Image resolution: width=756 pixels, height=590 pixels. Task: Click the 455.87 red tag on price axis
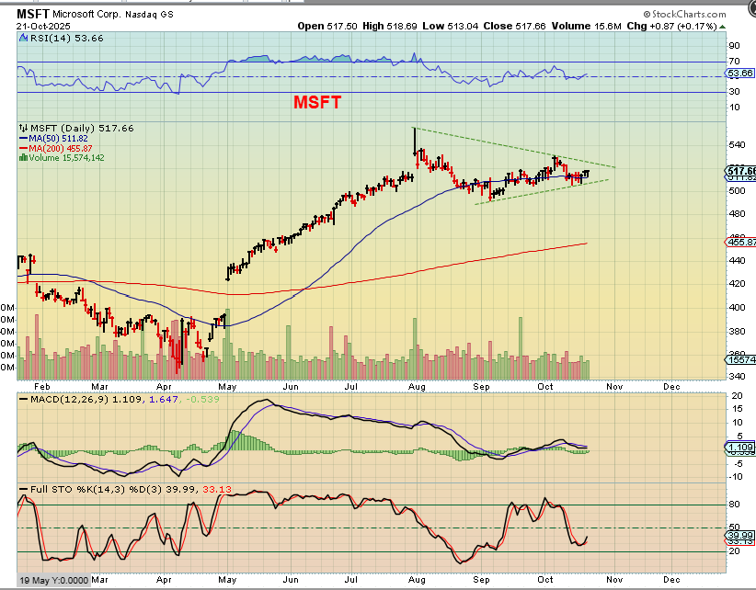point(740,242)
